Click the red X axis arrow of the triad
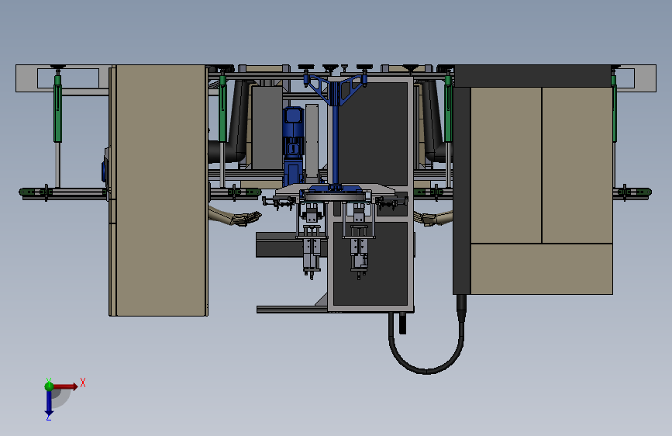Viewport: 672px width, 436px height. tap(66, 386)
